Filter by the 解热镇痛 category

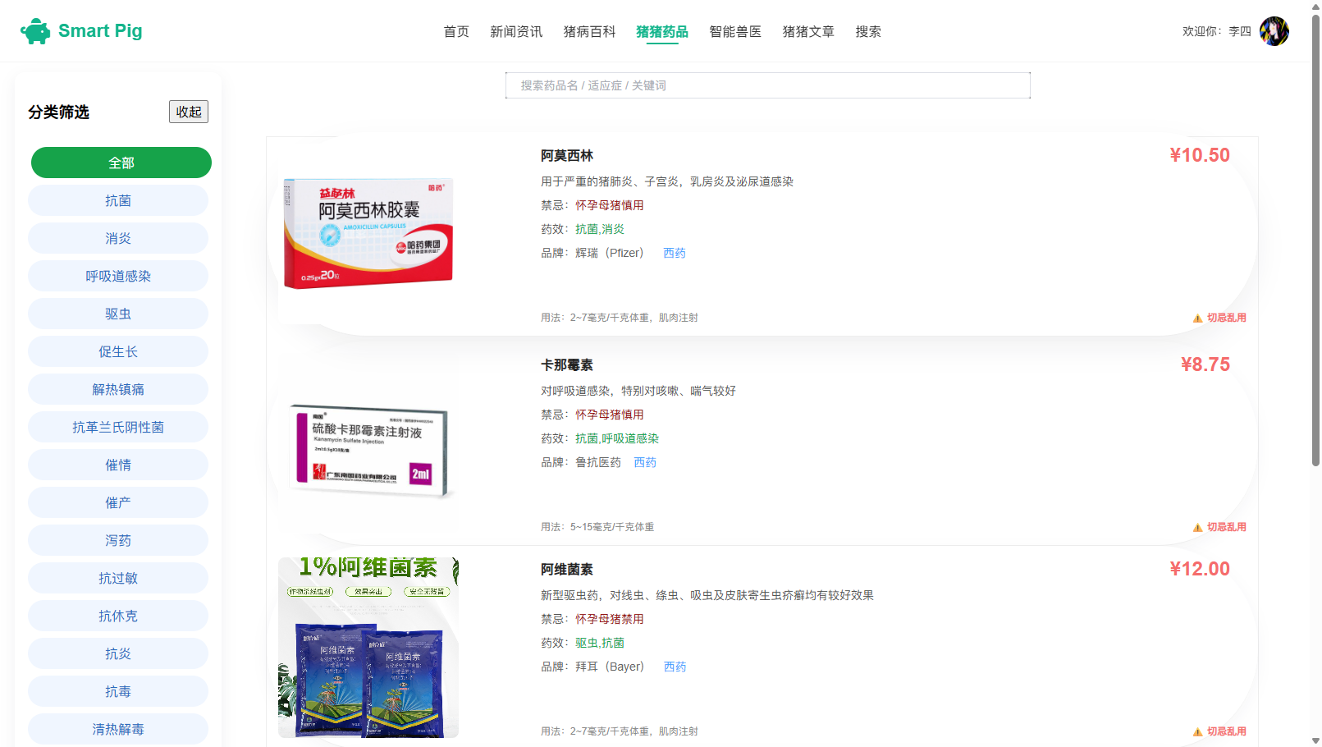click(118, 389)
